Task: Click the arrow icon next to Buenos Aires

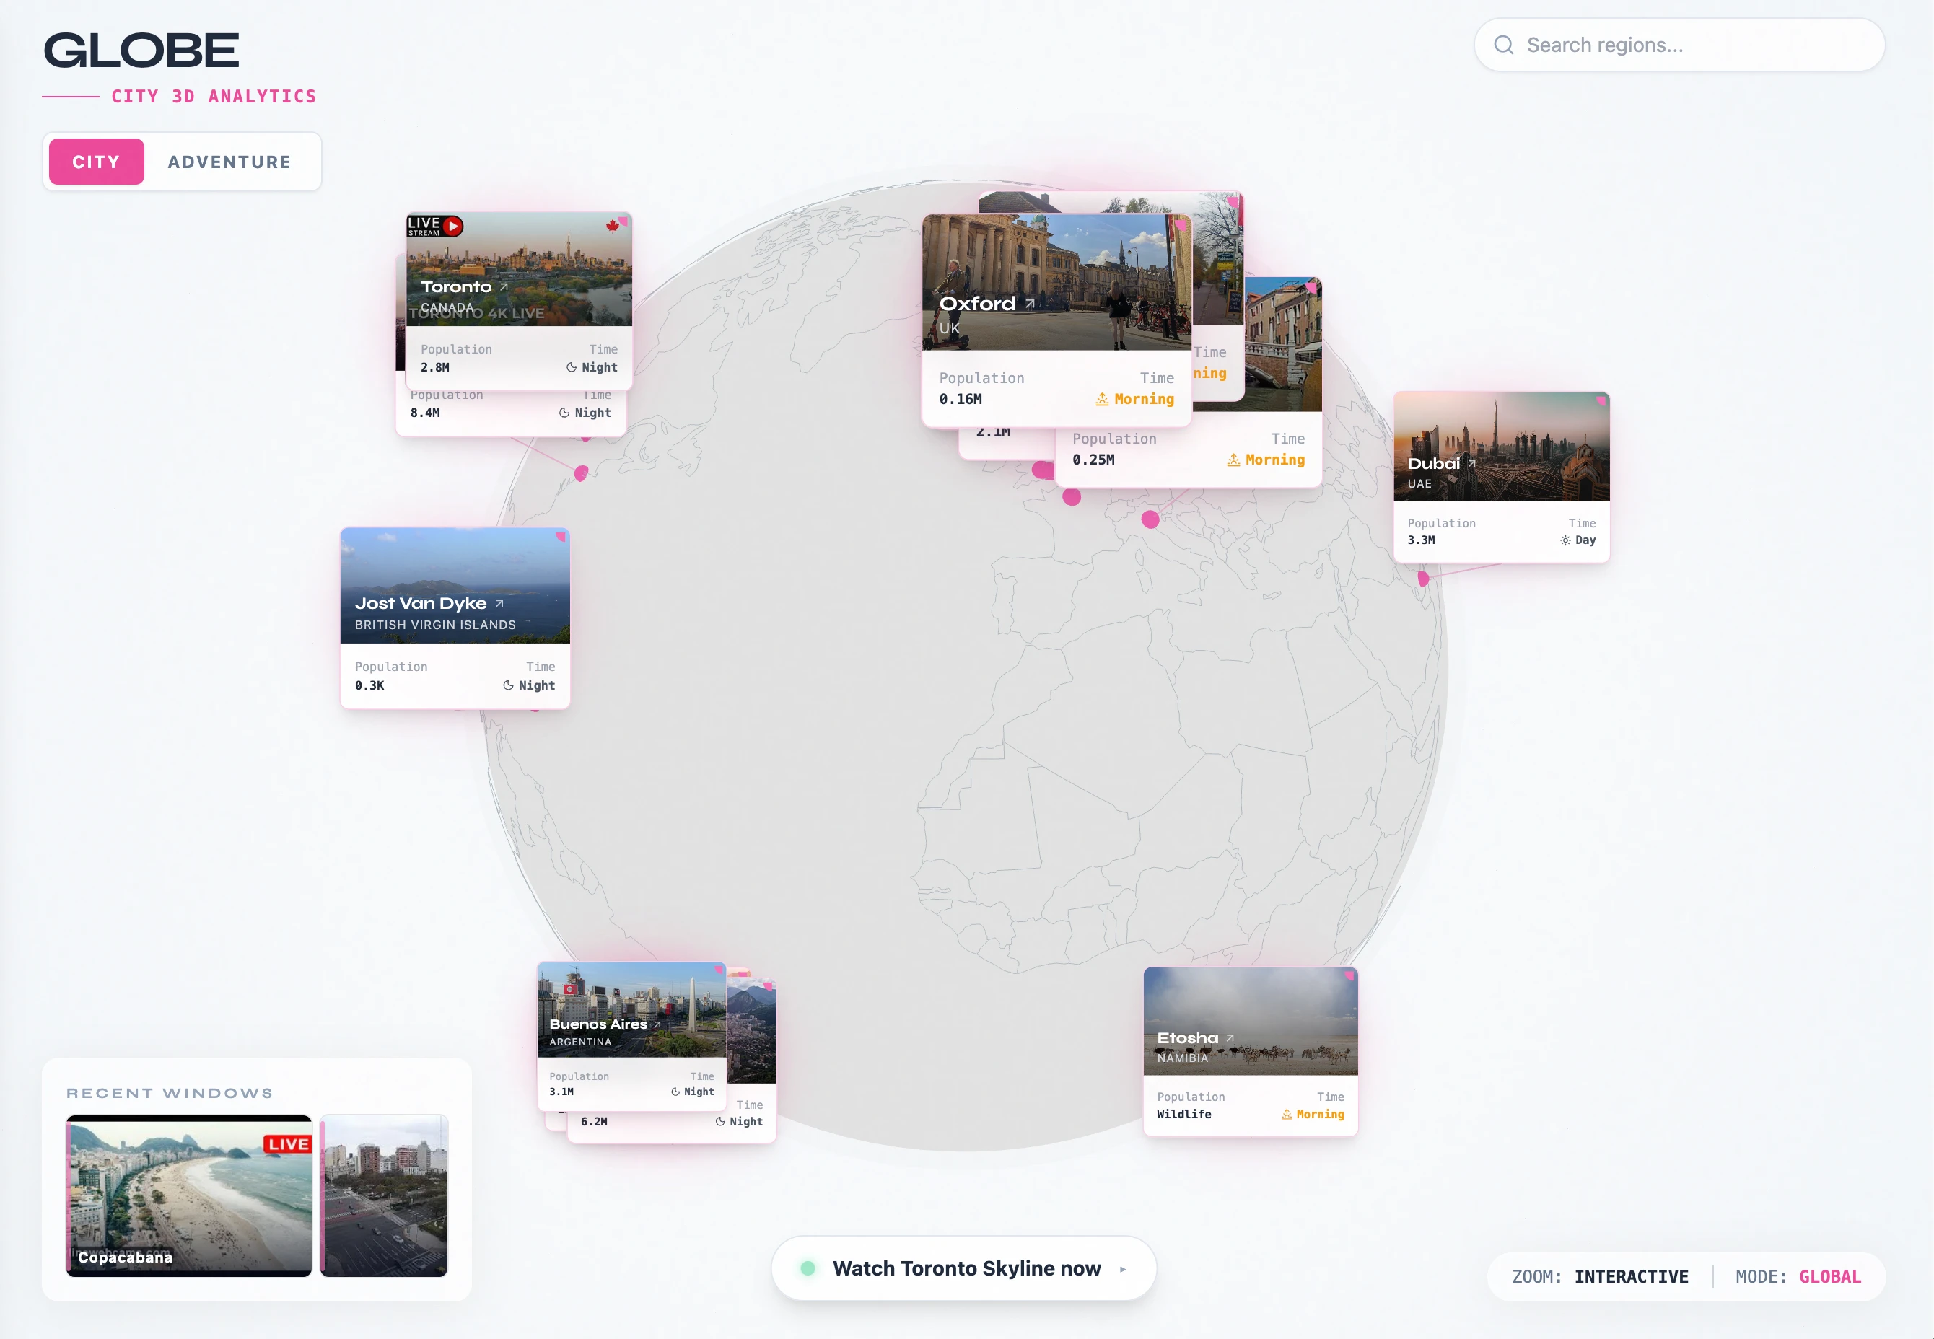Action: (657, 1024)
